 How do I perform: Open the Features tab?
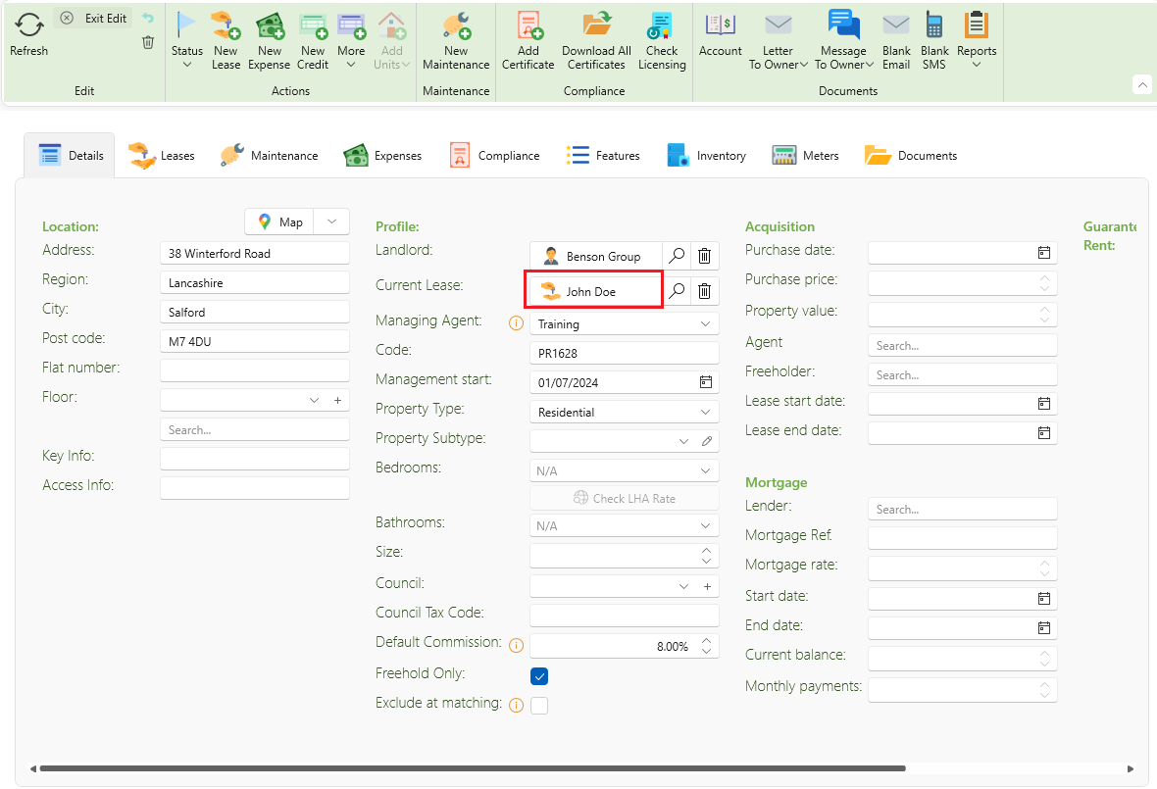[x=603, y=156]
